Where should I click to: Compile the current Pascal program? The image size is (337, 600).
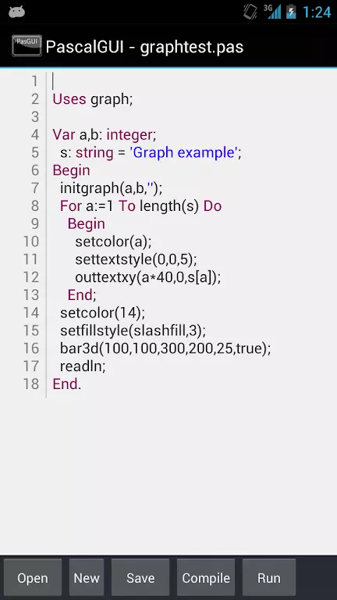206,578
